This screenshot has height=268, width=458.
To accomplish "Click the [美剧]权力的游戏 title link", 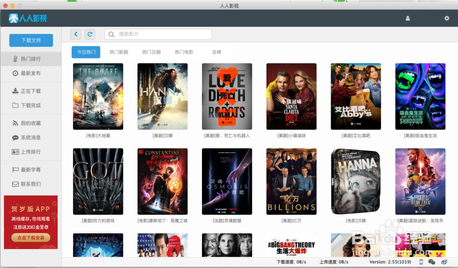I will (98, 221).
